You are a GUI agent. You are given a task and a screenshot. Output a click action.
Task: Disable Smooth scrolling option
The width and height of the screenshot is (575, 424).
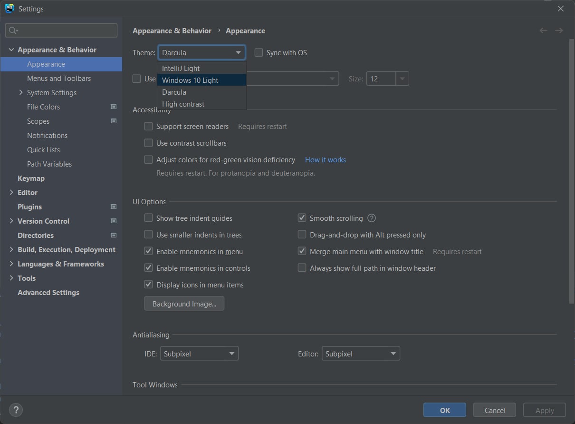tap(302, 218)
